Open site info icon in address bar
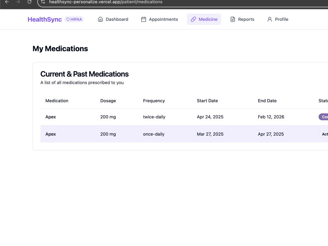Viewport: 328px width, 246px height. (43, 2)
